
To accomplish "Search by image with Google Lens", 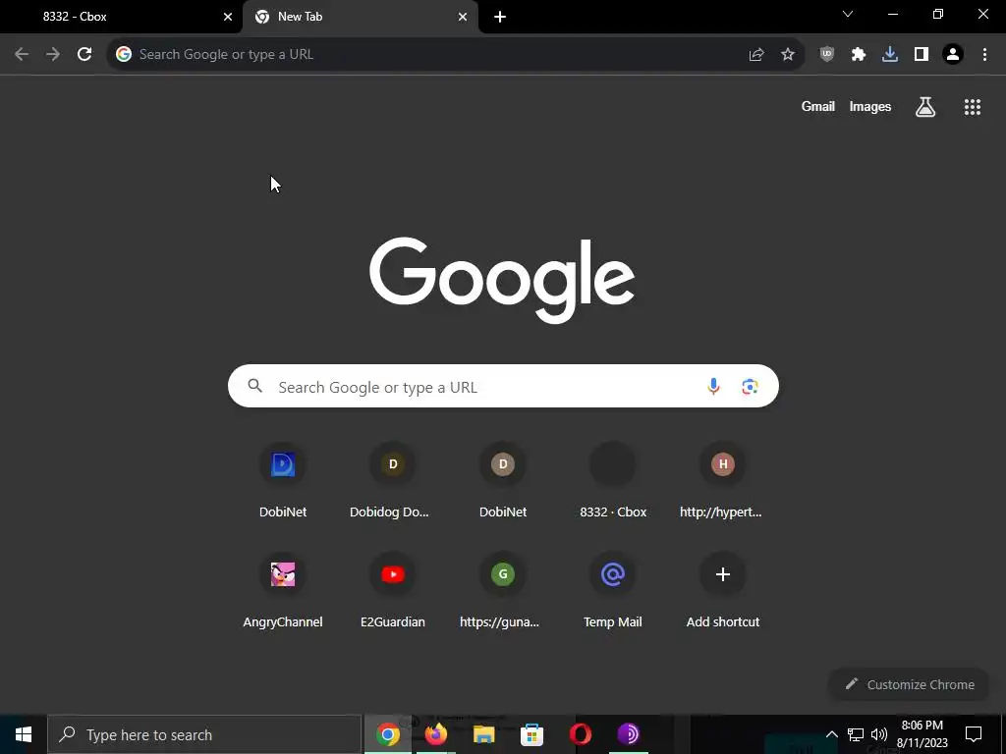I will [x=750, y=387].
